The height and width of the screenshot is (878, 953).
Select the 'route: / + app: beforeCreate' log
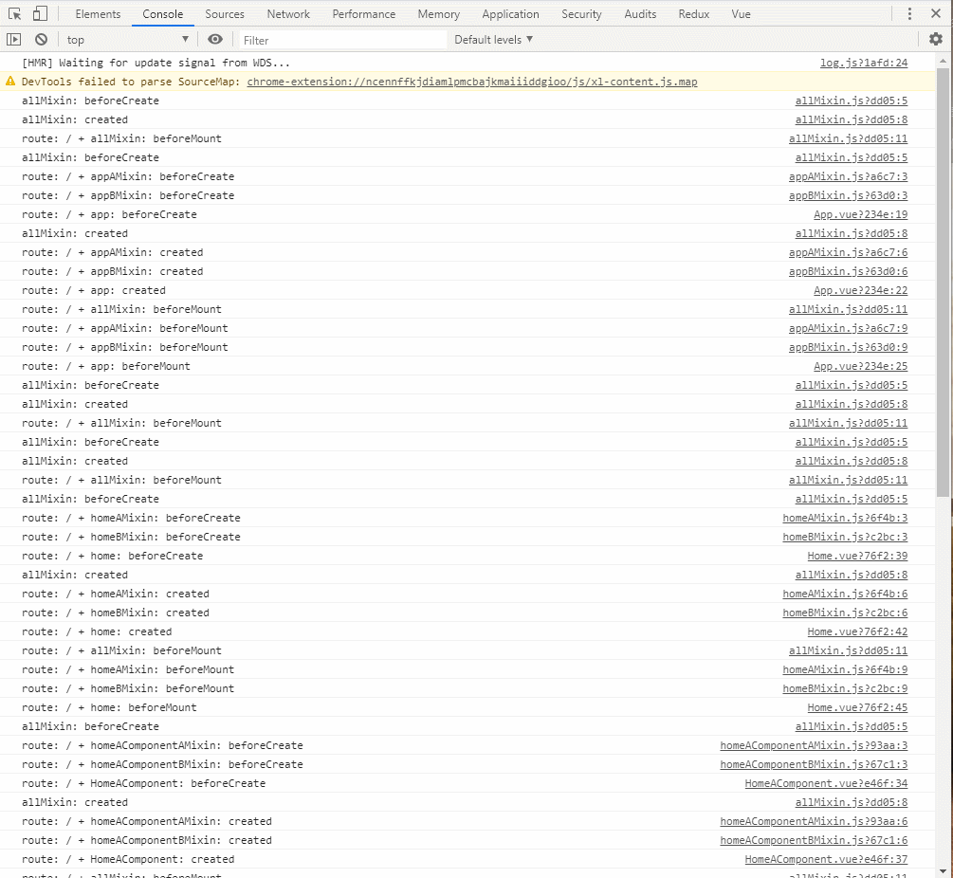(x=109, y=214)
